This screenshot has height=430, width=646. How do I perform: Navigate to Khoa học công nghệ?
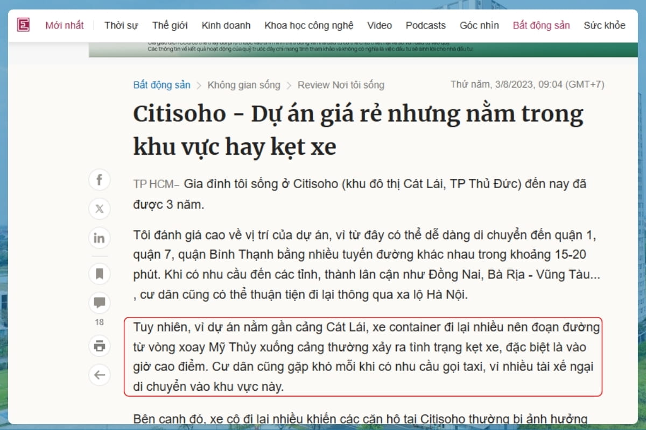pyautogui.click(x=308, y=25)
